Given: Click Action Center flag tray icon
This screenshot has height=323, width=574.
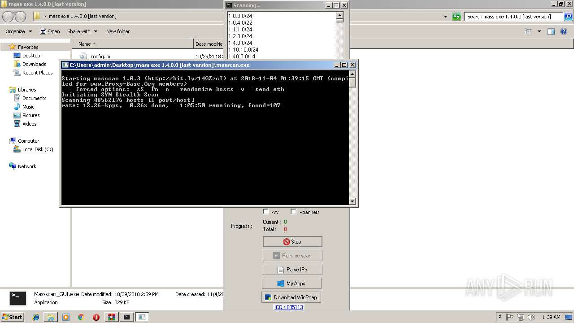Looking at the screenshot, I should pos(510,317).
